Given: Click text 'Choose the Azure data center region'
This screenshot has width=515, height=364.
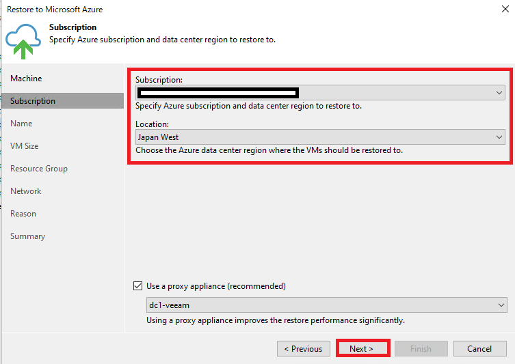Looking at the screenshot, I should 201,150.
